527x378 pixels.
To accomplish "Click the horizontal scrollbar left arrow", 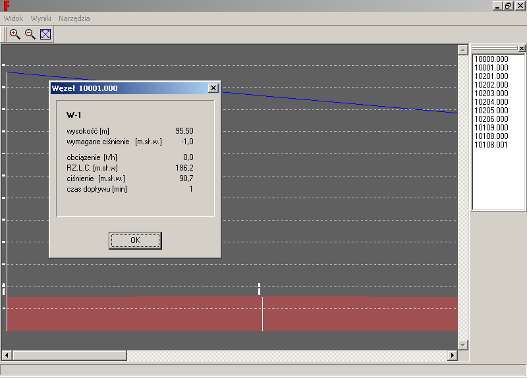I will click(x=7, y=356).
